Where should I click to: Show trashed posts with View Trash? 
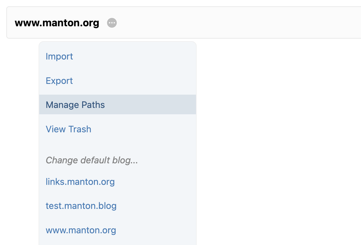point(69,129)
